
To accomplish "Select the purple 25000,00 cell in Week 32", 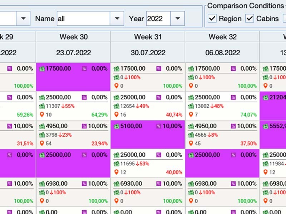I will click(x=222, y=166).
